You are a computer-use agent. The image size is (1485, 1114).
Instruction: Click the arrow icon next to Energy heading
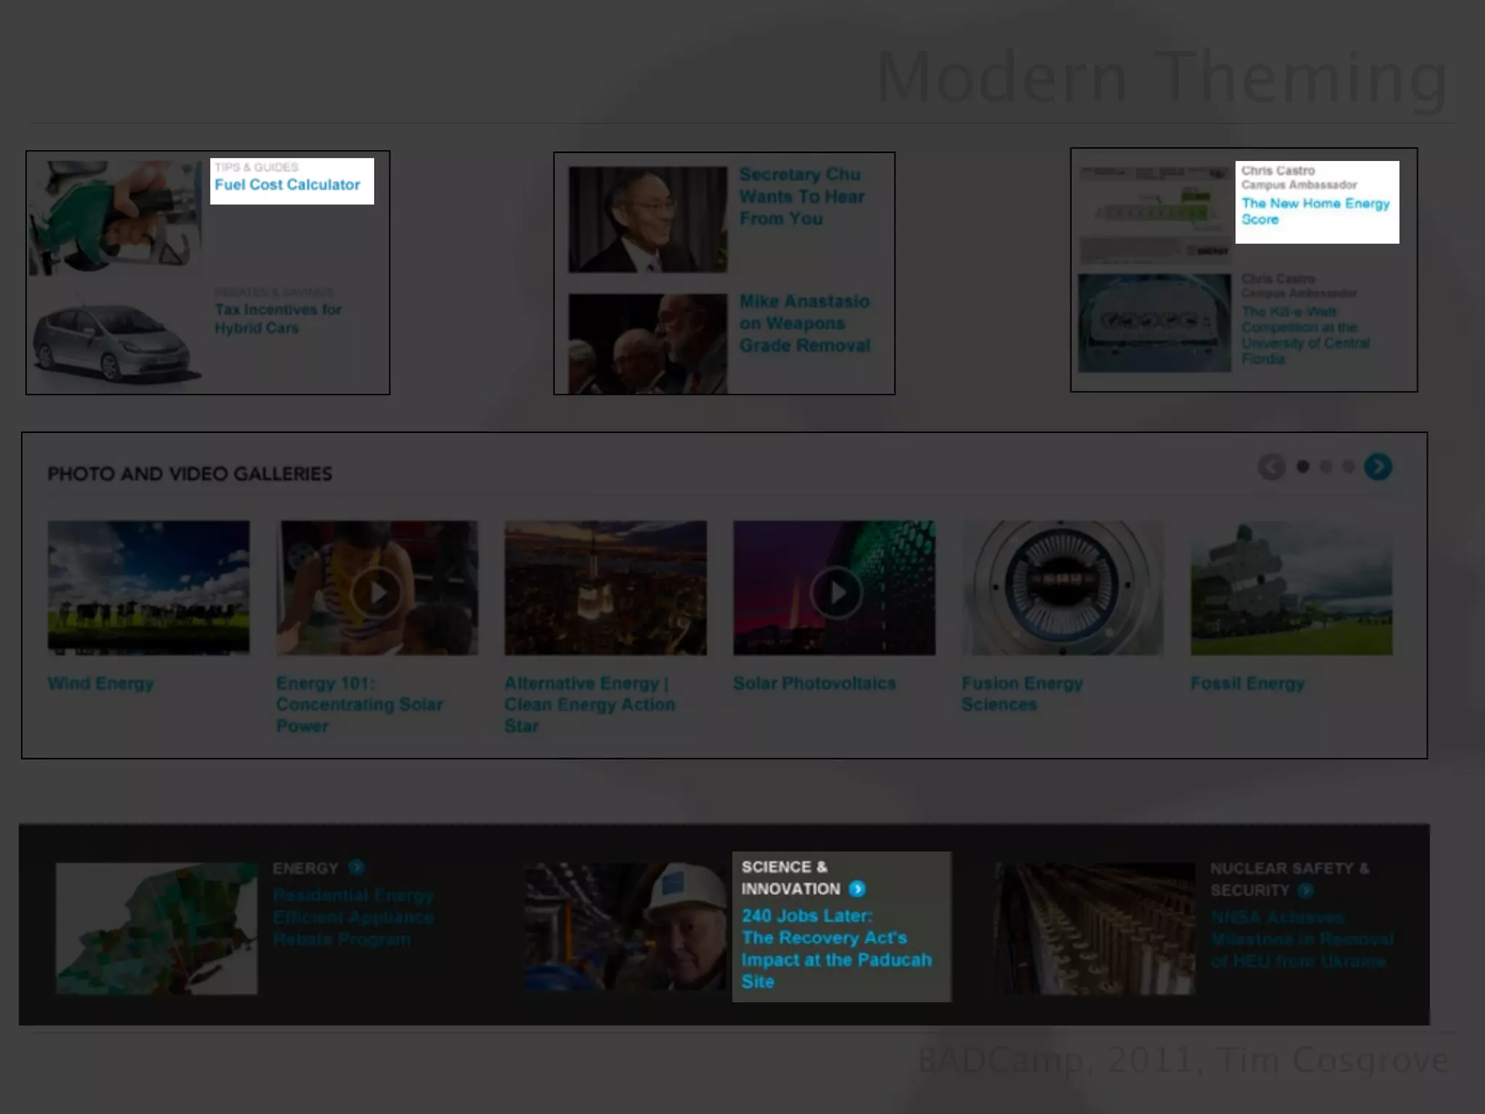[x=356, y=867]
